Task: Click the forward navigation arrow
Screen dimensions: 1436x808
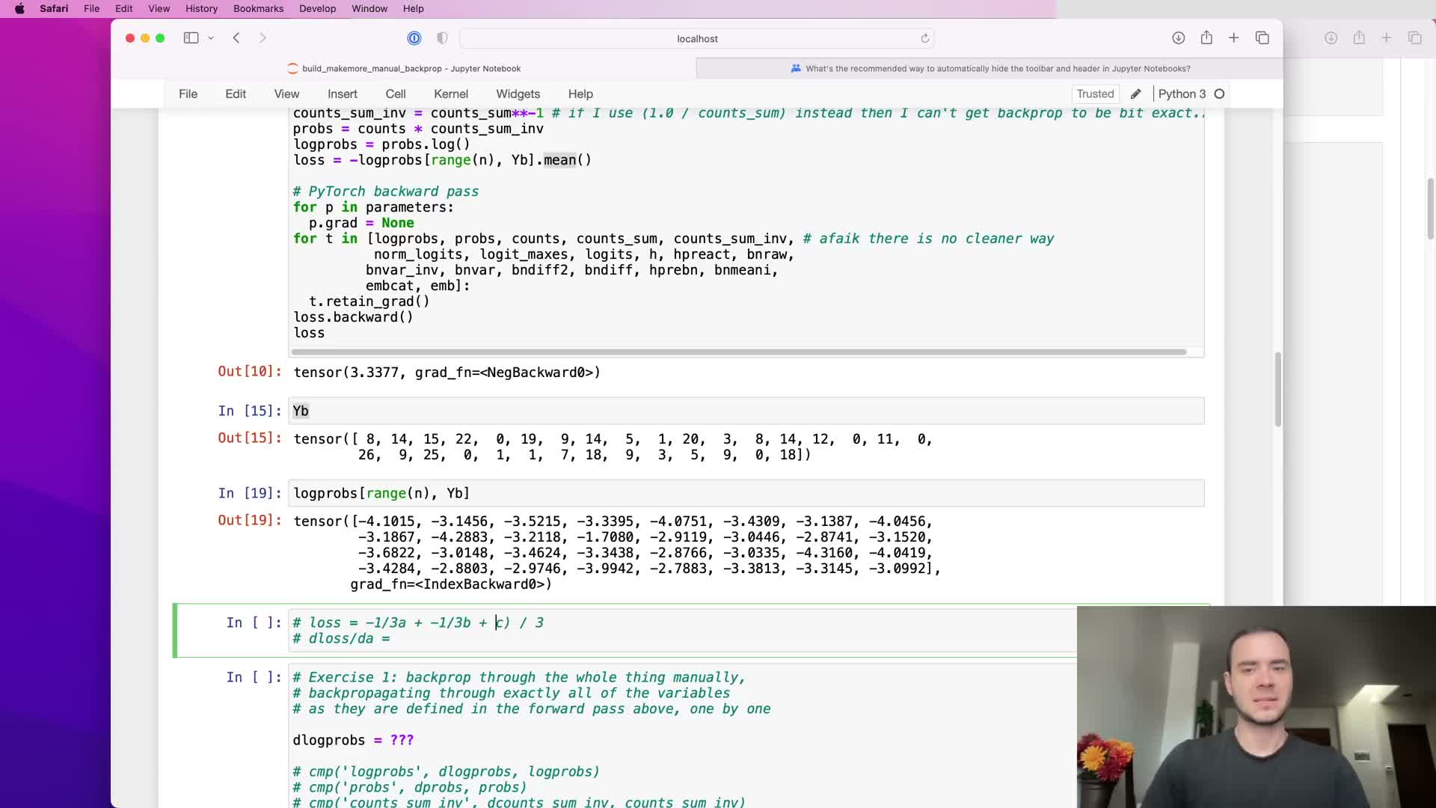Action: [x=263, y=38]
